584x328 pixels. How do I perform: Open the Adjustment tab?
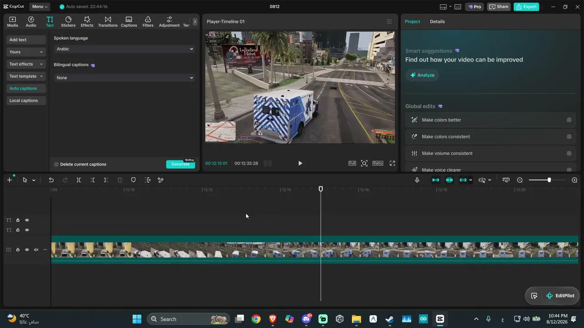(169, 21)
